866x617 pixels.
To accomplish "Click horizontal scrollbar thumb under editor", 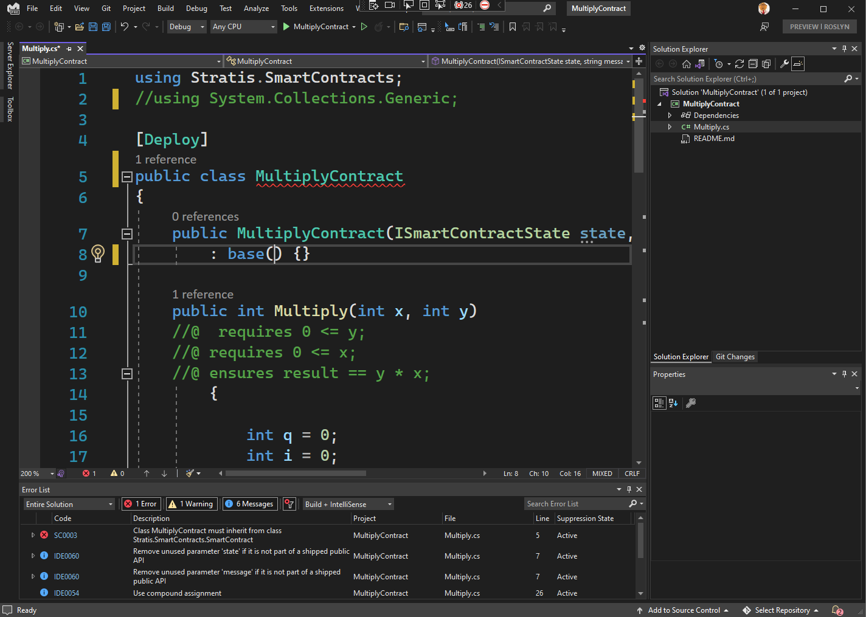I will coord(296,474).
